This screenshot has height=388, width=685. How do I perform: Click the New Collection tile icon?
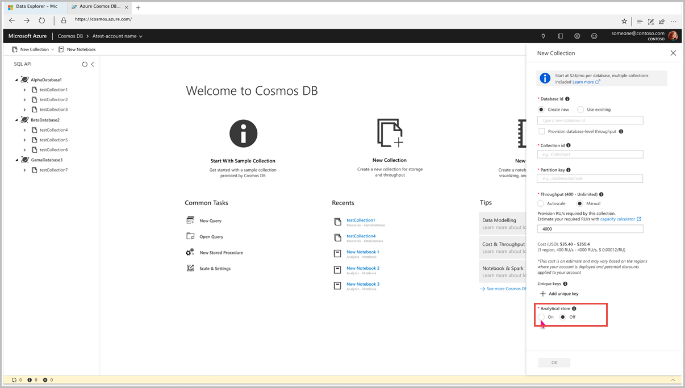[x=390, y=133]
